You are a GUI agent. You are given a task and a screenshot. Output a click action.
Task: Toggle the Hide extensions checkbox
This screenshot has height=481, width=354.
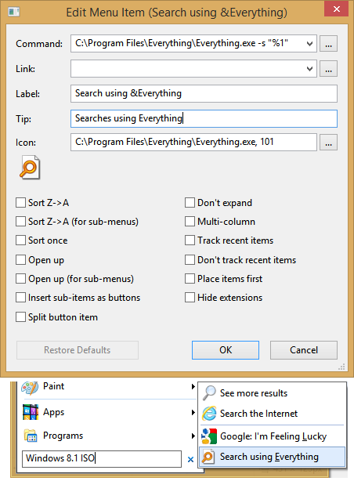(x=190, y=297)
